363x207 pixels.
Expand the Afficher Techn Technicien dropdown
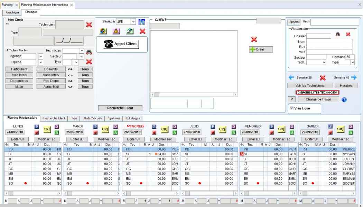pyautogui.click(x=82, y=50)
